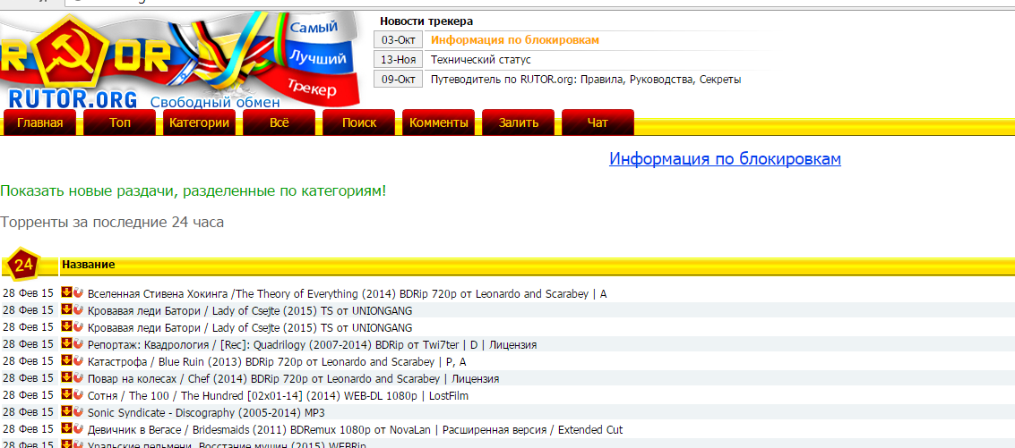Click the 13-Ноя news date
This screenshot has width=1015, height=448.
tap(398, 60)
